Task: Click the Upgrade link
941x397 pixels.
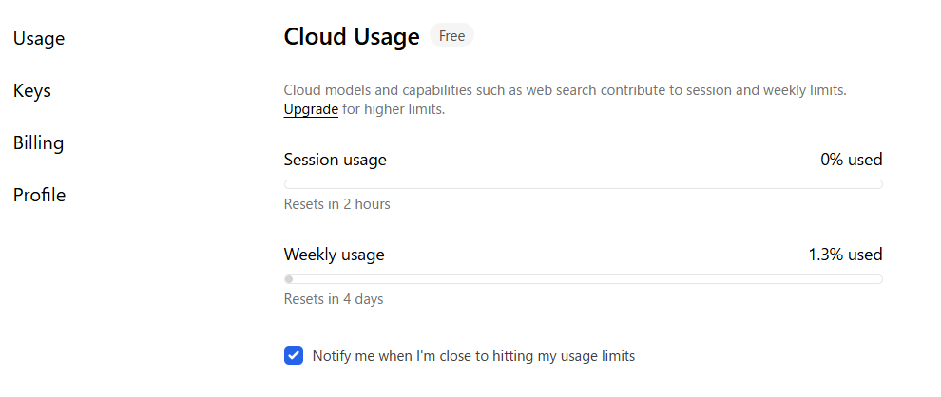Action: pyautogui.click(x=311, y=109)
